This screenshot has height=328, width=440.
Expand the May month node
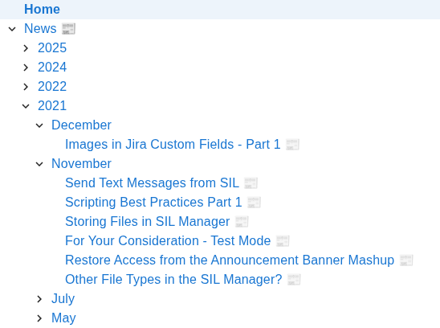click(x=39, y=318)
